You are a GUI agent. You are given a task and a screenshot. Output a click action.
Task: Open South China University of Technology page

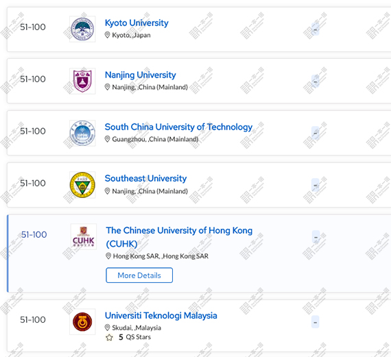pos(178,127)
